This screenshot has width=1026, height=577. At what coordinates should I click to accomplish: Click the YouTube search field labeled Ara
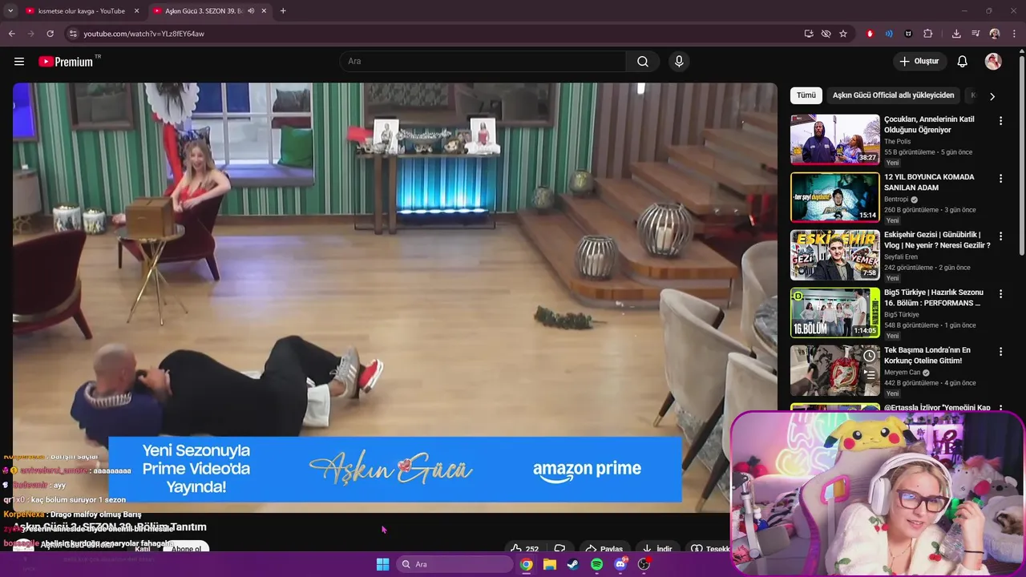(x=483, y=62)
